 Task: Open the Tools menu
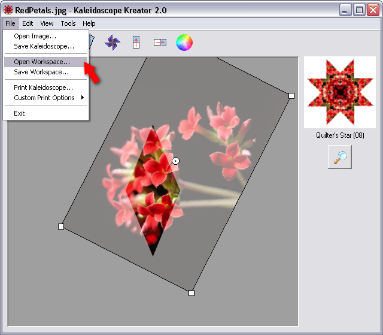68,23
